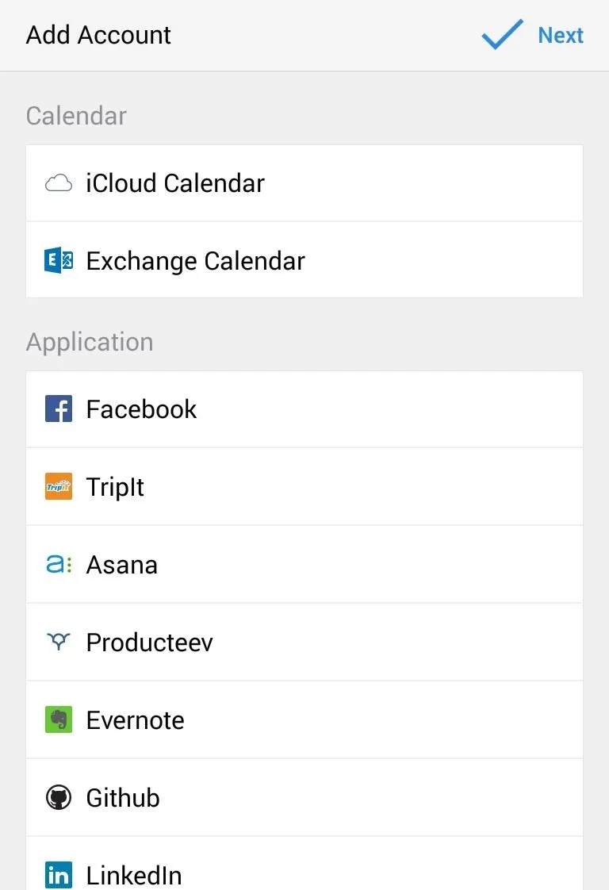
Task: Tap the green Evernote elephant icon
Action: 59,719
